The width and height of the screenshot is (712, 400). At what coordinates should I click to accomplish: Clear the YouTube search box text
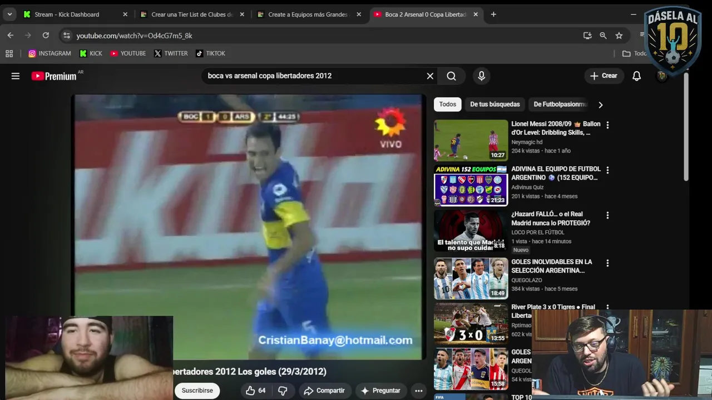(x=430, y=76)
